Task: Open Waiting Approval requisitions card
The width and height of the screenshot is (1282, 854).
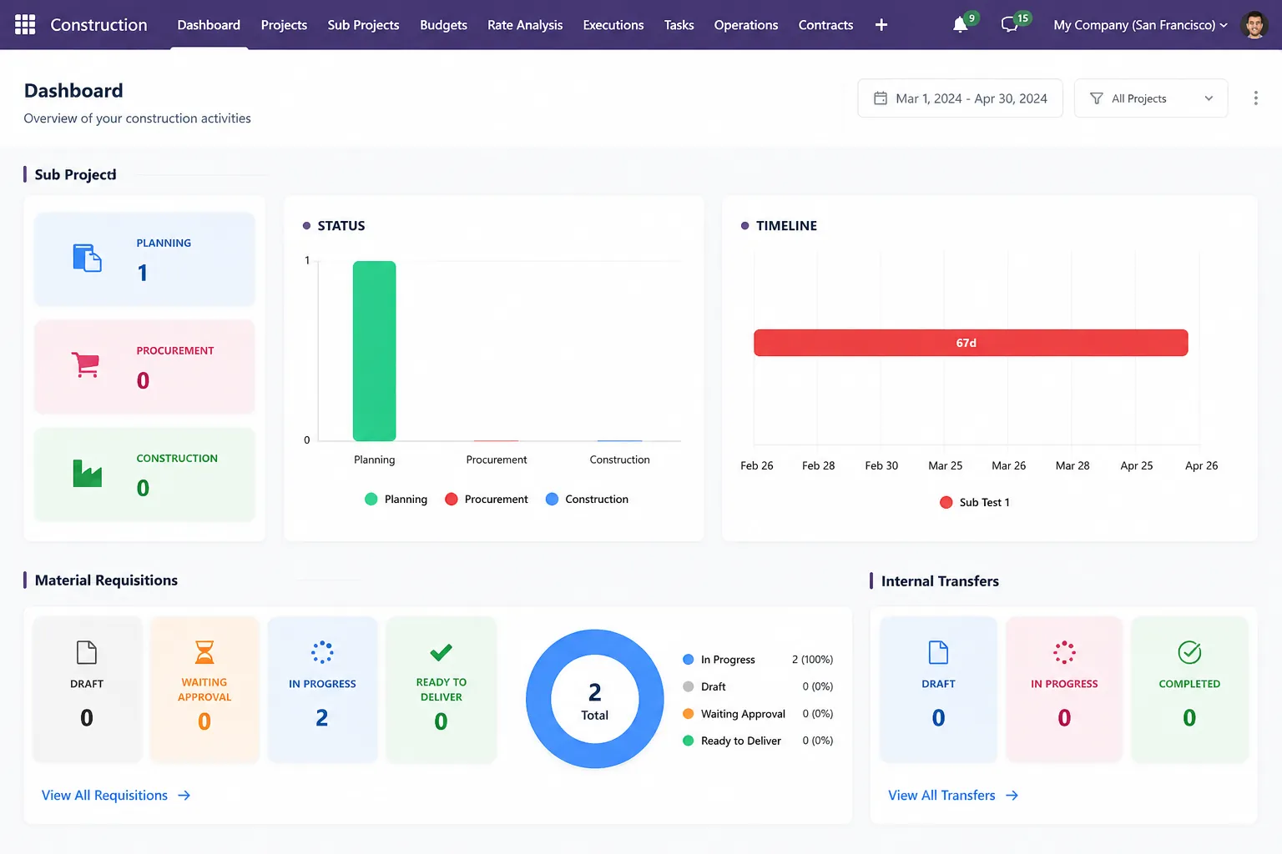Action: (204, 689)
